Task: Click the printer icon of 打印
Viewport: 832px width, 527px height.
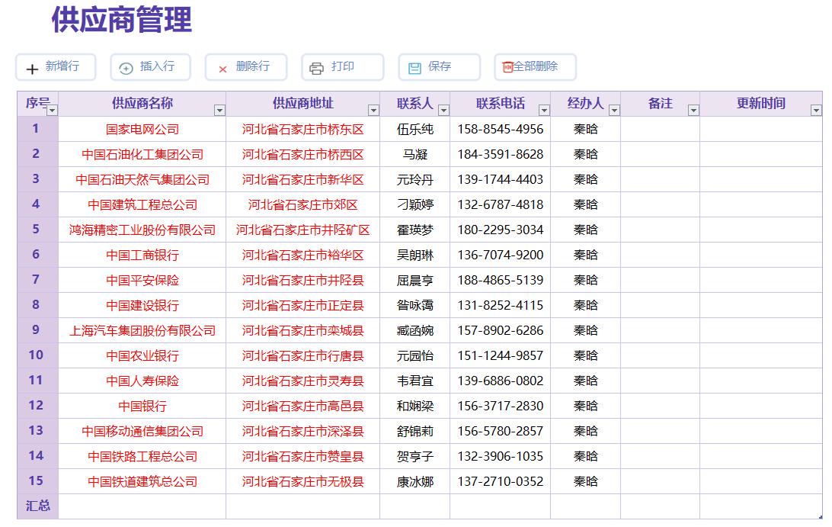Action: coord(316,69)
